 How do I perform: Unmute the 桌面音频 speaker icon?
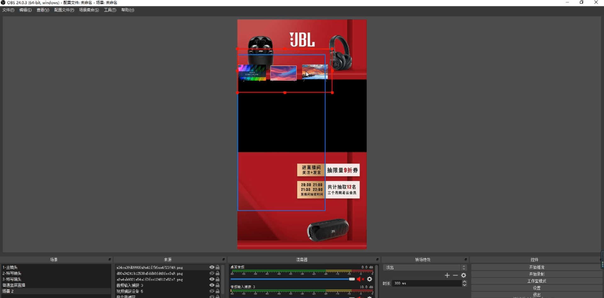click(360, 279)
